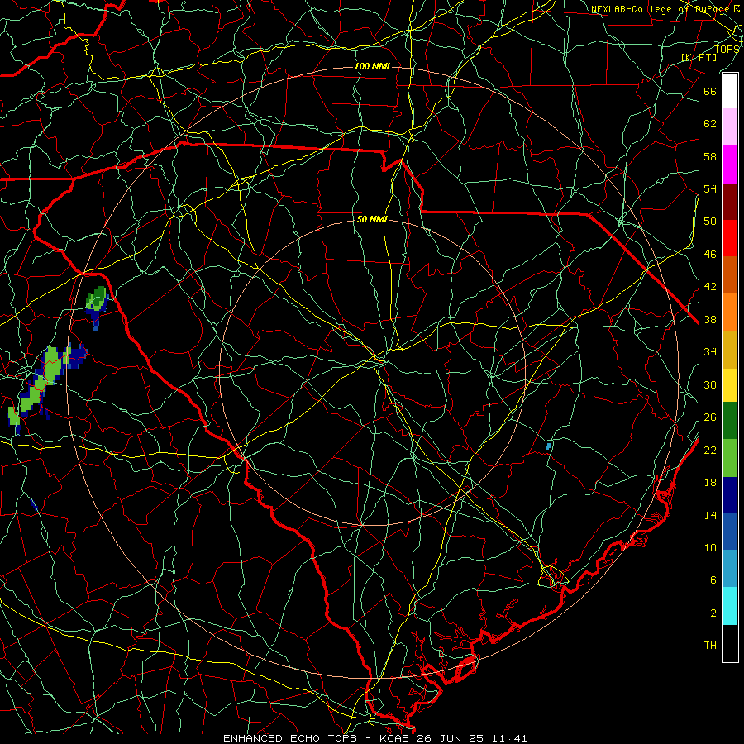Click the '34' legend value label
The height and width of the screenshot is (744, 744).
[x=710, y=352]
